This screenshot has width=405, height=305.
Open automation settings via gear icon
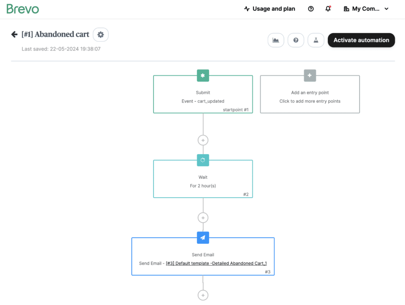coord(100,34)
